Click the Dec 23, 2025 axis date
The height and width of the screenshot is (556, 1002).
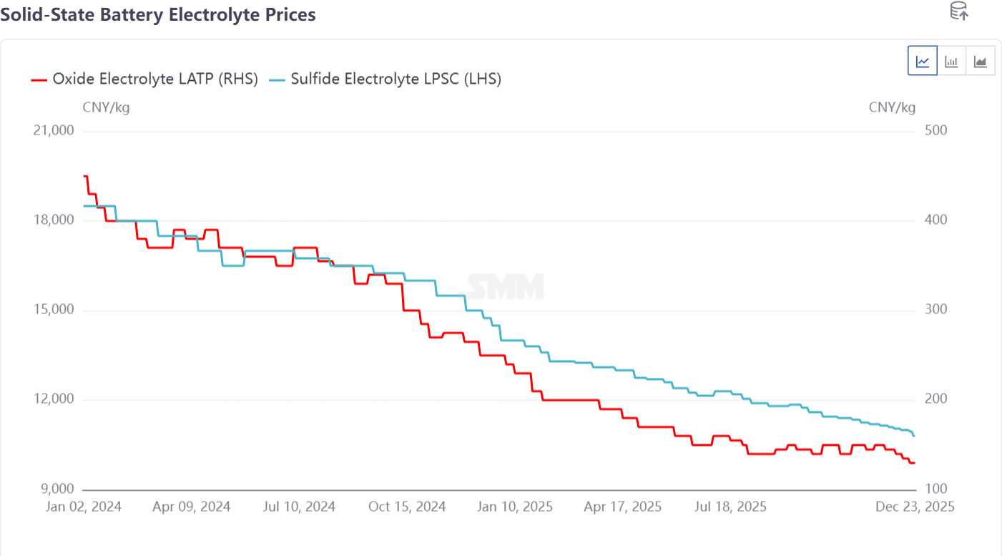(x=915, y=507)
